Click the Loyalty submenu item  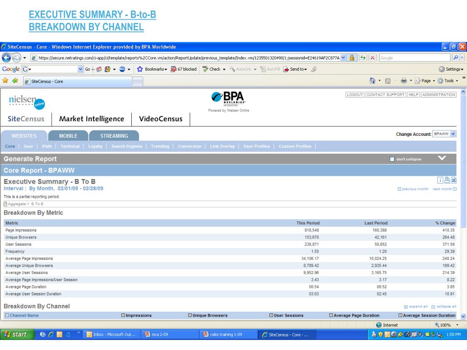click(95, 146)
